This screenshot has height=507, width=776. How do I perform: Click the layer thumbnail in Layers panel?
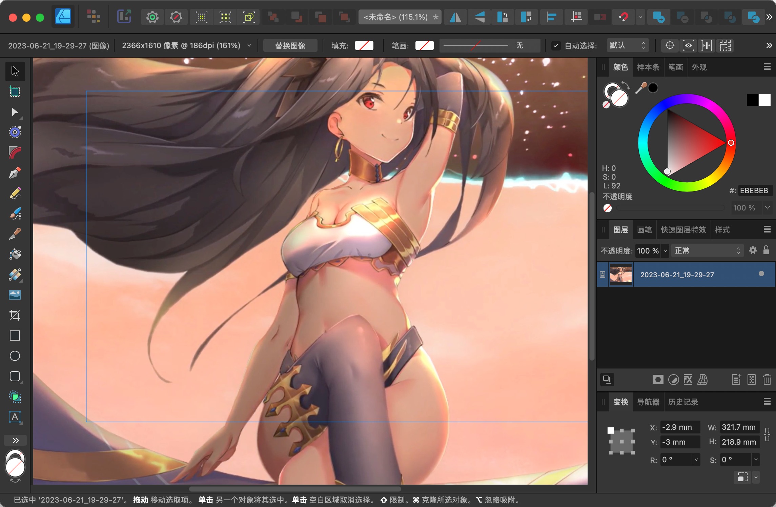point(620,275)
